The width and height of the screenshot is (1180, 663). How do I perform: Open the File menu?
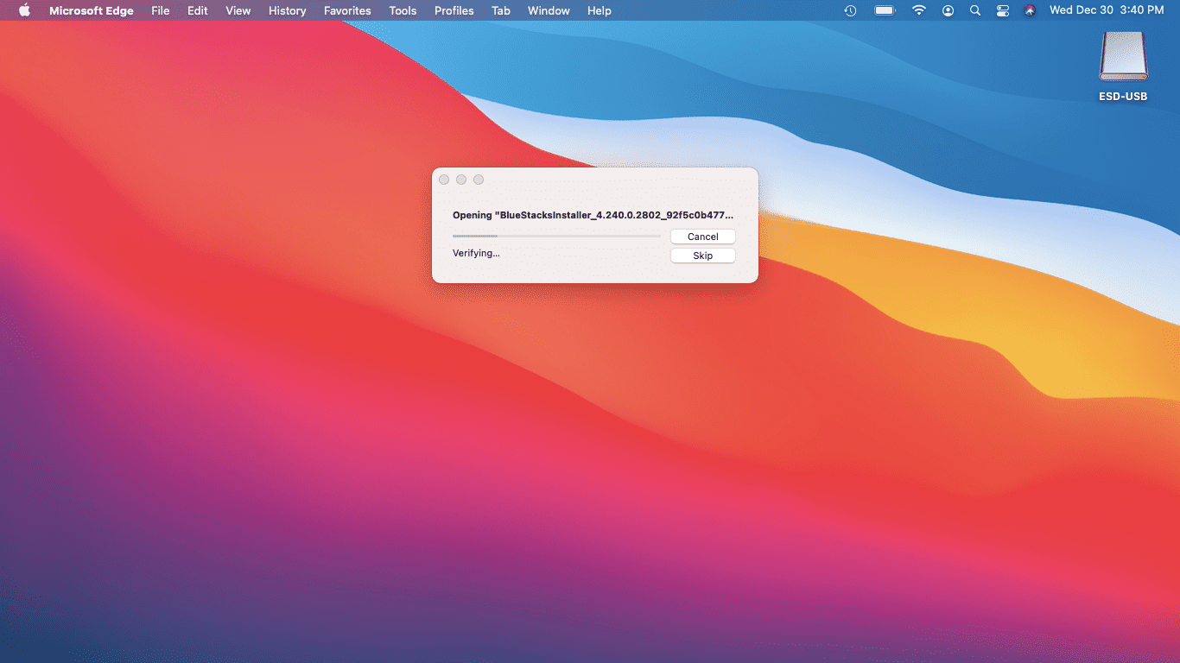[x=161, y=10]
